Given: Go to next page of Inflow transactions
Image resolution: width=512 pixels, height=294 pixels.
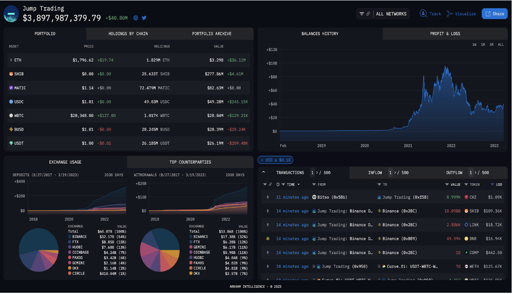Looking at the screenshot, I should (396, 173).
